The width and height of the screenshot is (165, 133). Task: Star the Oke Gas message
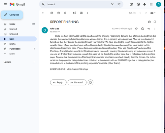coord(136,29)
